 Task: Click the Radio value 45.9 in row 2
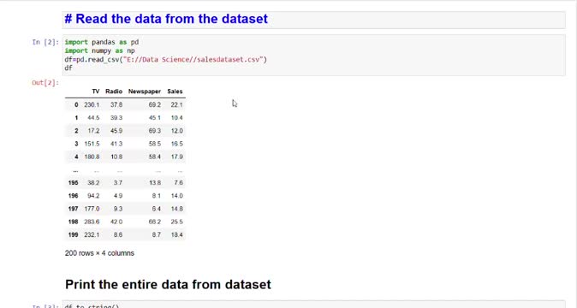pos(116,131)
